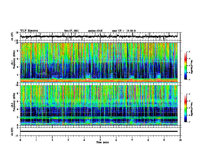Click the ch.1 frequency axis 6 kHz tick label
This screenshot has width=203, height=157.
(x=18, y=59)
